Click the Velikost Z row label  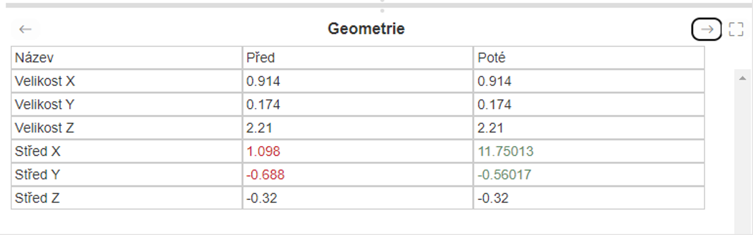(44, 128)
